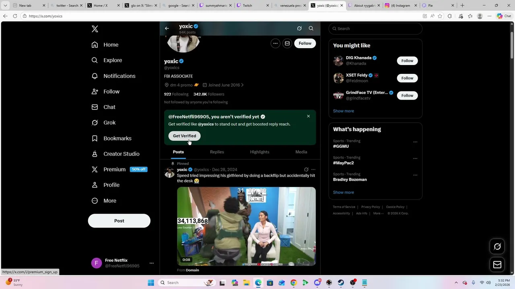Open Notifications in the sidebar
The image size is (515, 289).
pyautogui.click(x=113, y=76)
